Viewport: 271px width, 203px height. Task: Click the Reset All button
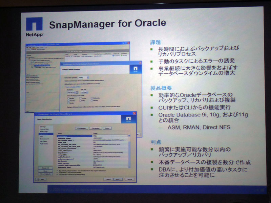tap(45, 168)
